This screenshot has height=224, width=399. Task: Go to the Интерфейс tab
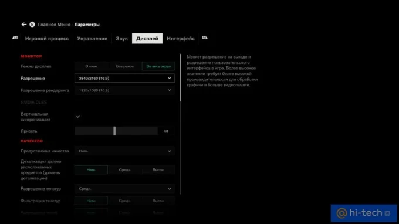click(x=181, y=38)
